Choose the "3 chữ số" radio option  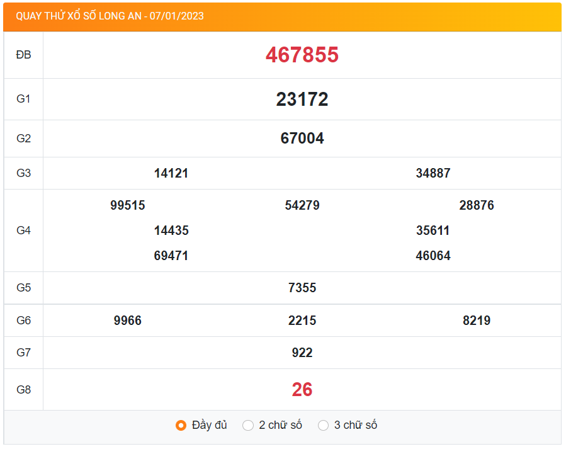[324, 426]
